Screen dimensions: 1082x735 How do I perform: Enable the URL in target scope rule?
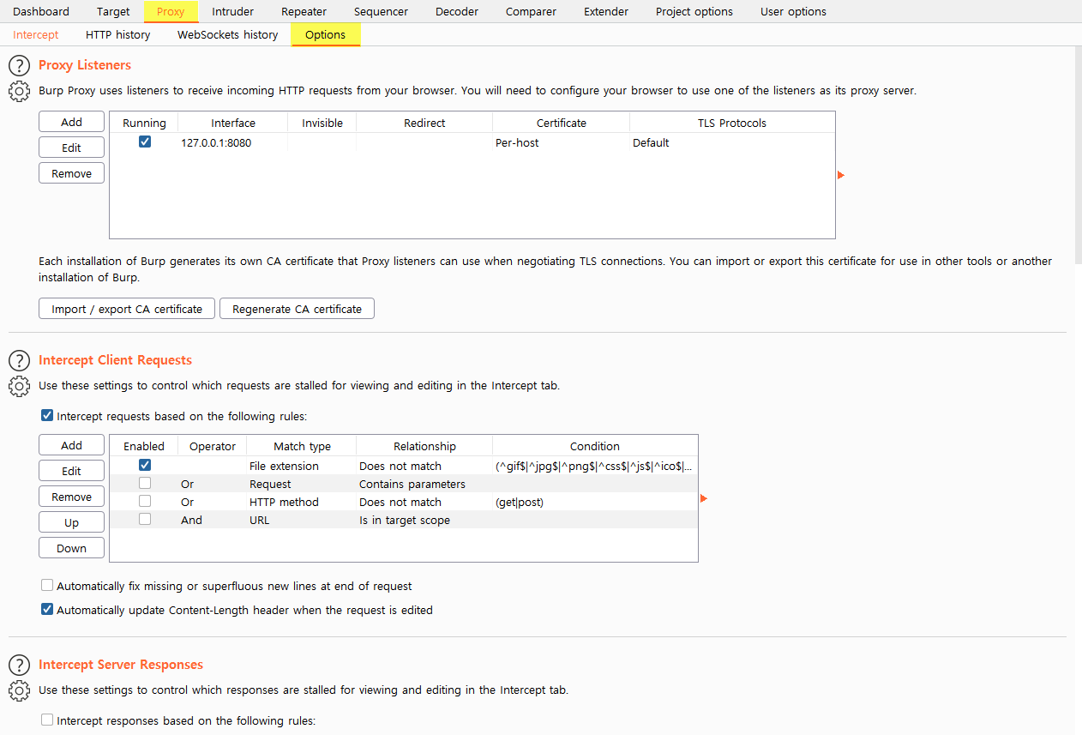145,519
